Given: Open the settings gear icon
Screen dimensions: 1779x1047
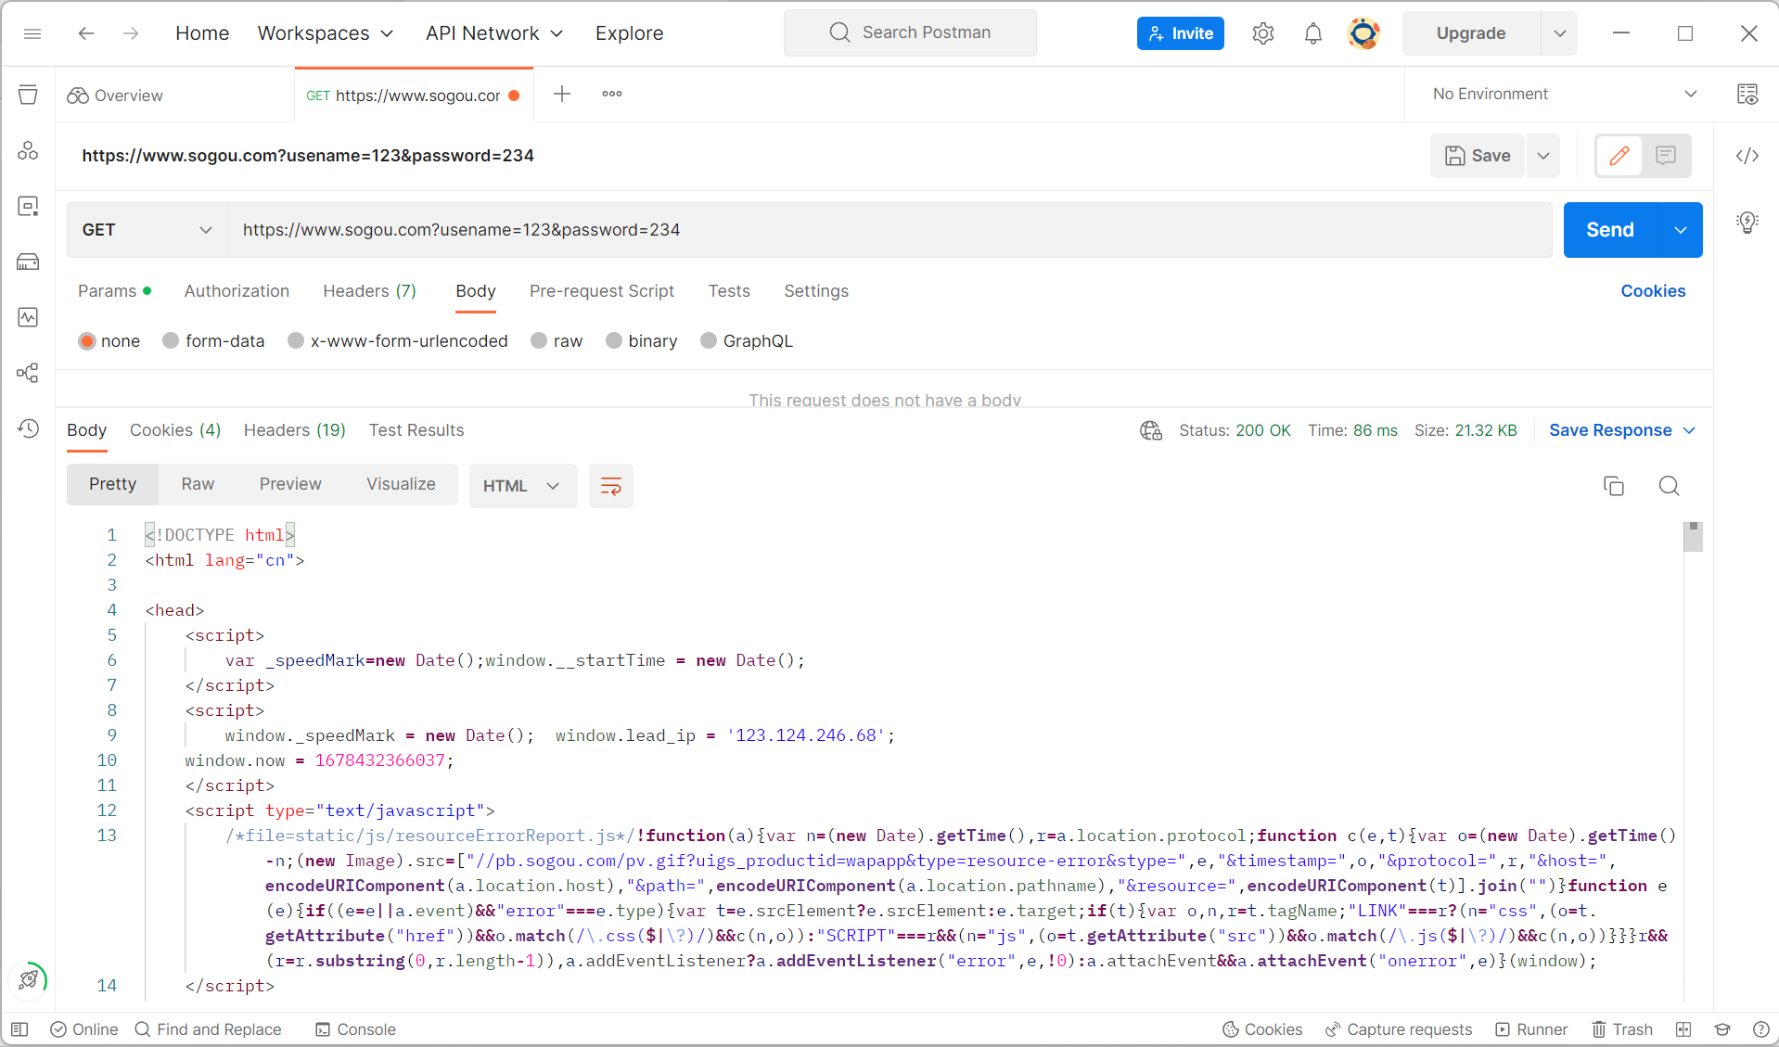Looking at the screenshot, I should tap(1262, 33).
